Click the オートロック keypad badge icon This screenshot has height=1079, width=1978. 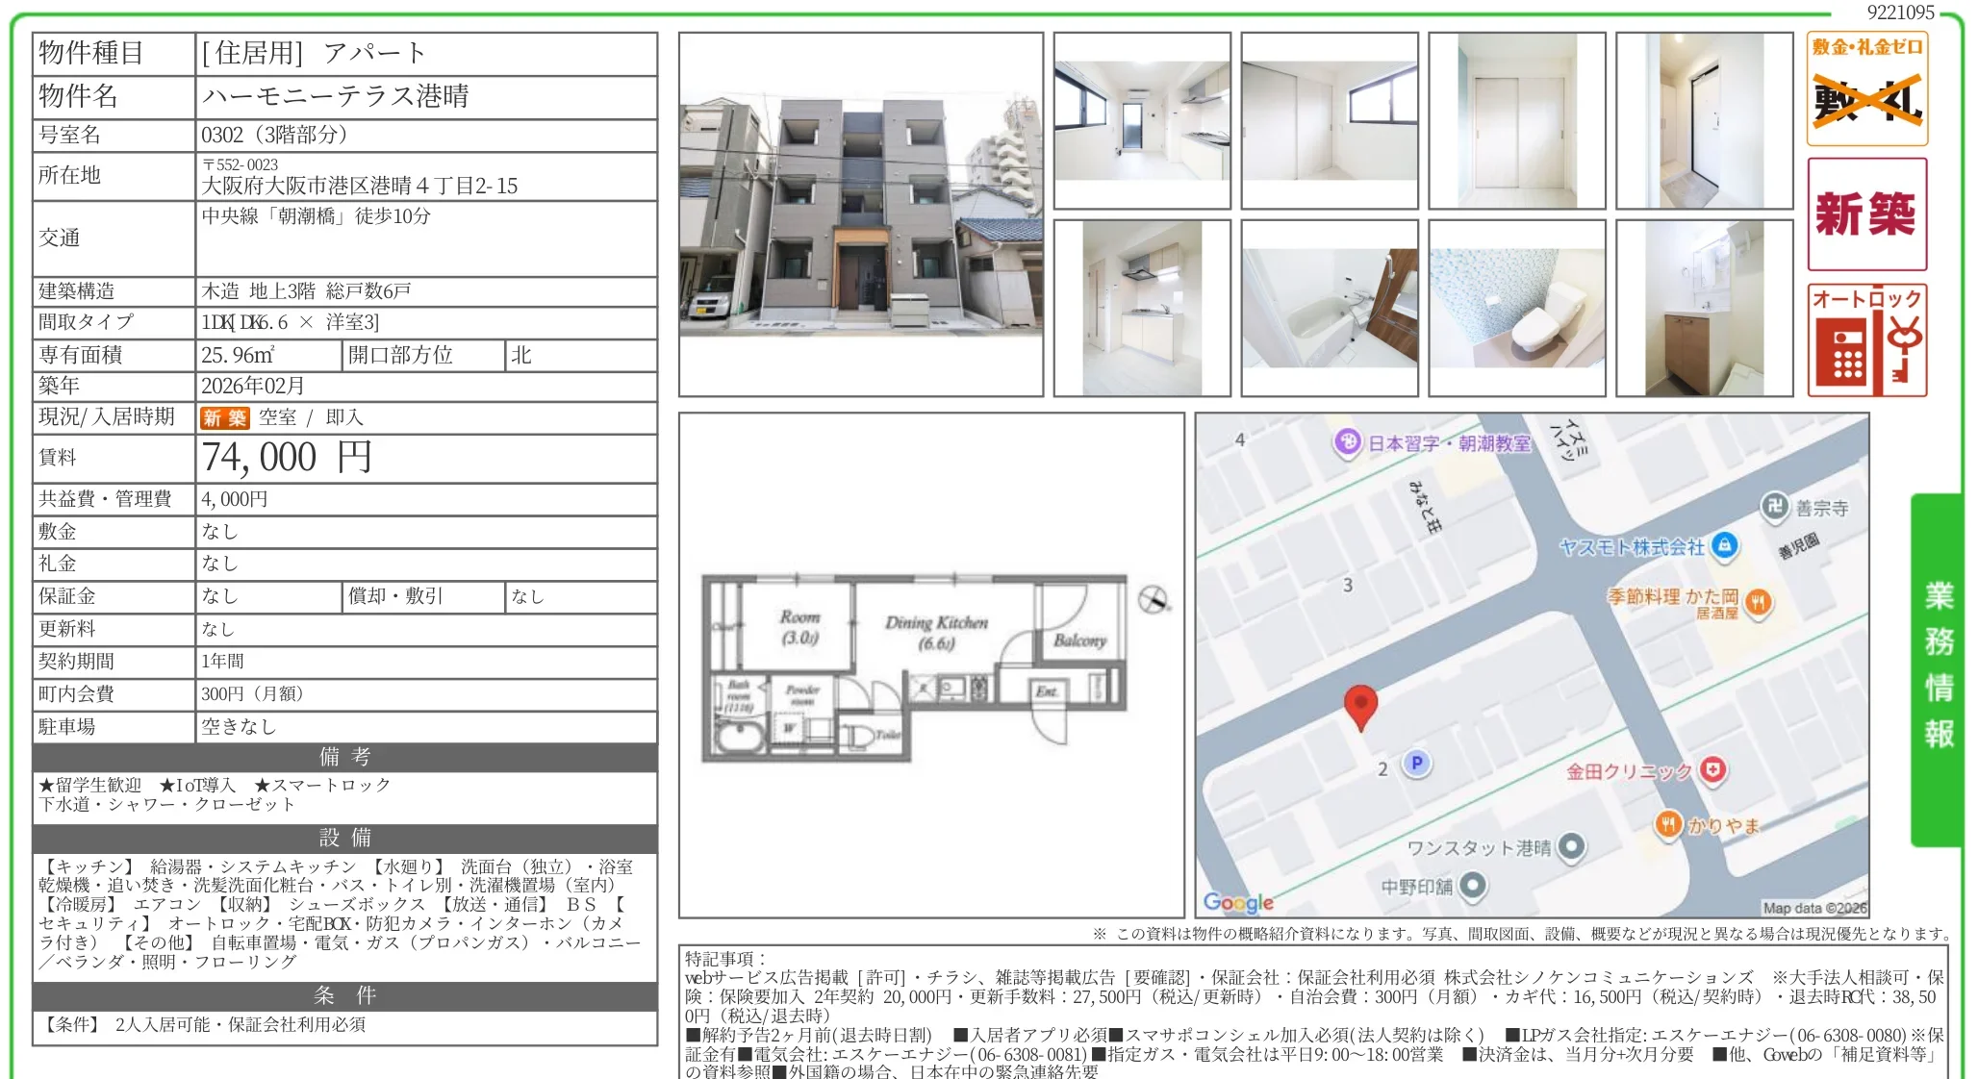tap(1866, 340)
